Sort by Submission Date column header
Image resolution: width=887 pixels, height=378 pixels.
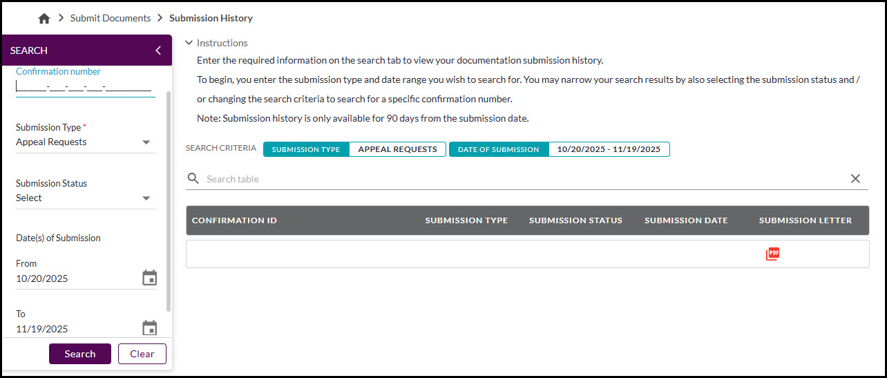coord(686,220)
